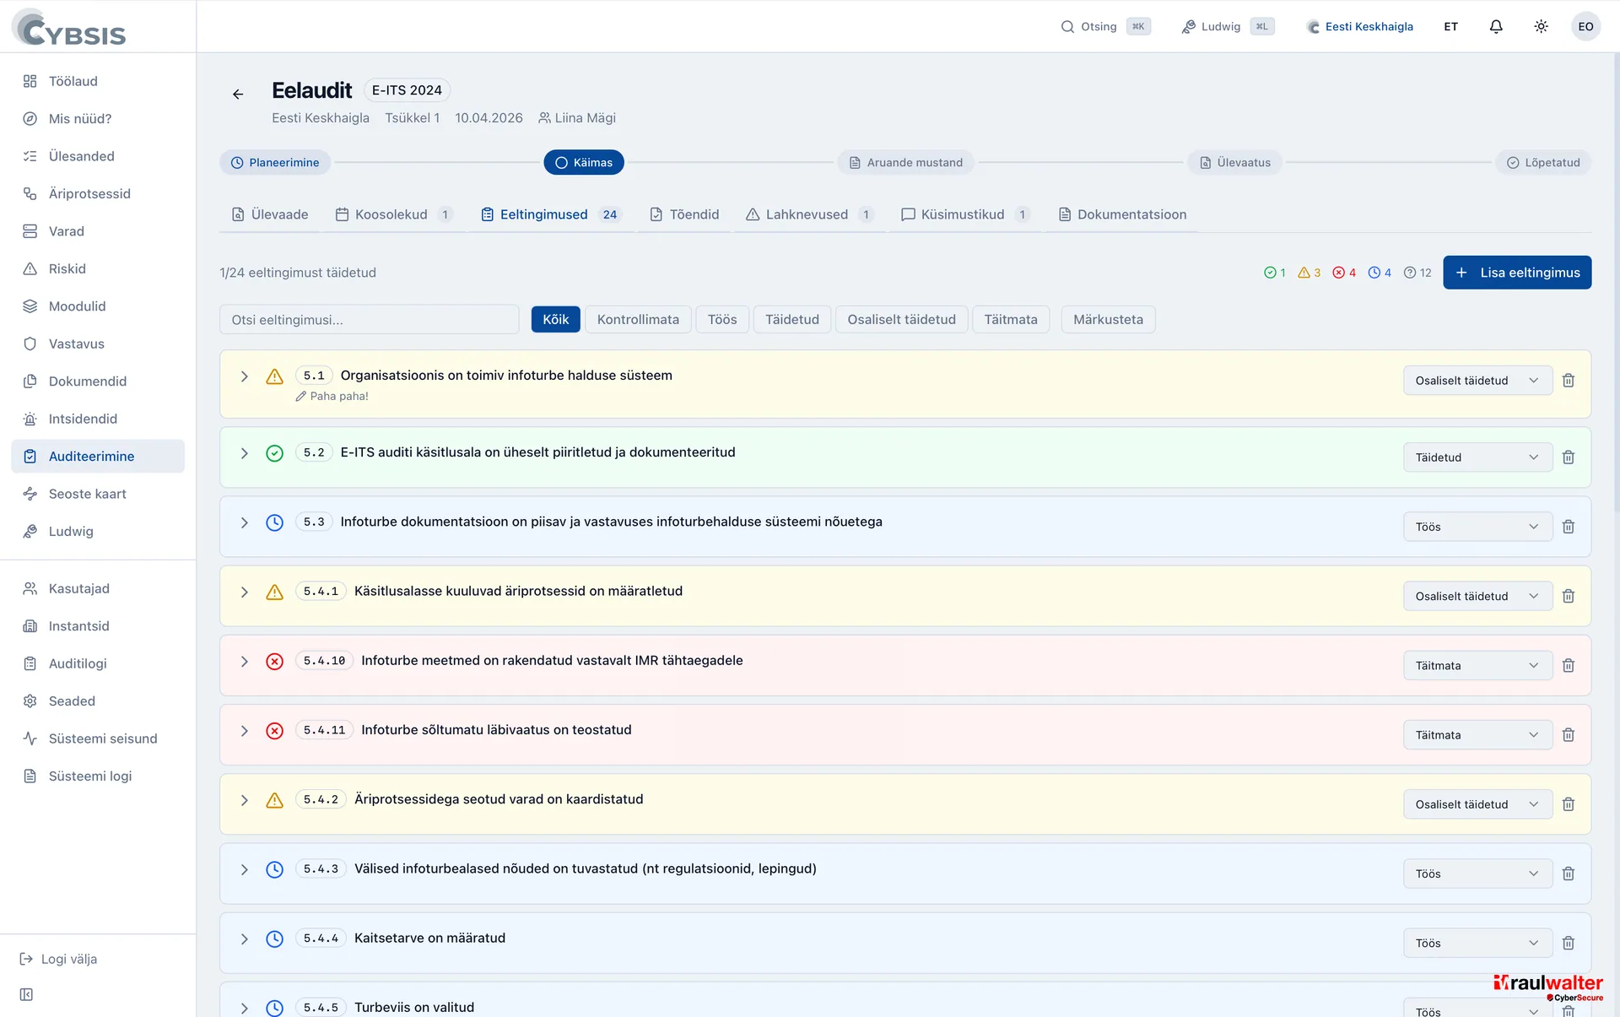Expand requirement 5.4.11 row chevron

[x=244, y=731]
